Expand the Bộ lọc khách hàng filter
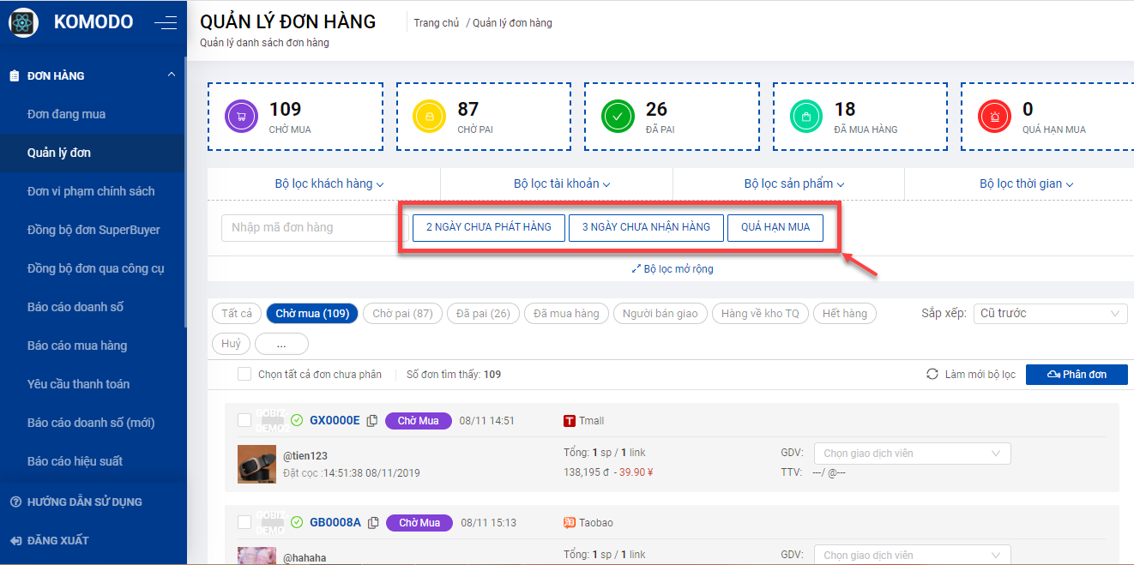 (329, 183)
